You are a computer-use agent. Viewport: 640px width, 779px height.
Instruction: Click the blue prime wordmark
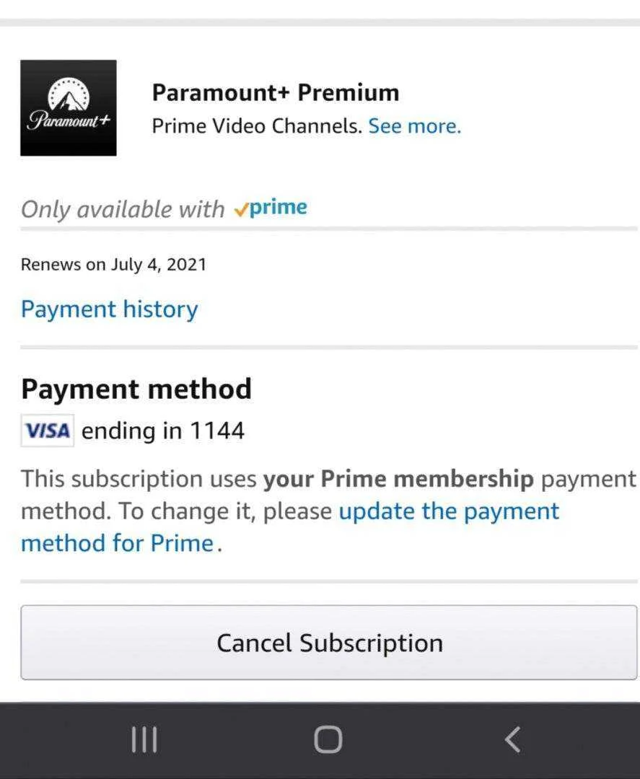point(279,208)
